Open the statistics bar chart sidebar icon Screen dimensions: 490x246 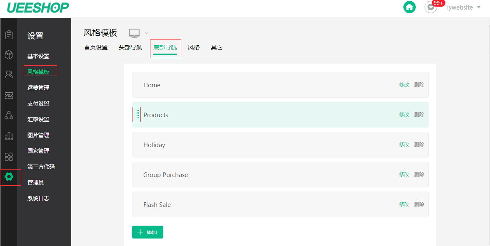tap(9, 135)
